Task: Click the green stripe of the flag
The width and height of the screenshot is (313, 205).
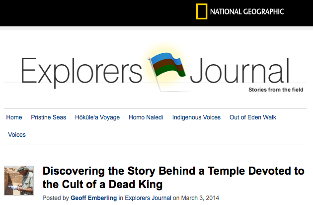Action: pyautogui.click(x=170, y=71)
